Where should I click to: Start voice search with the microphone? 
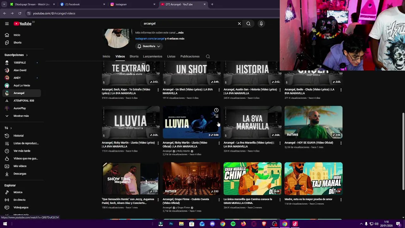(x=261, y=23)
